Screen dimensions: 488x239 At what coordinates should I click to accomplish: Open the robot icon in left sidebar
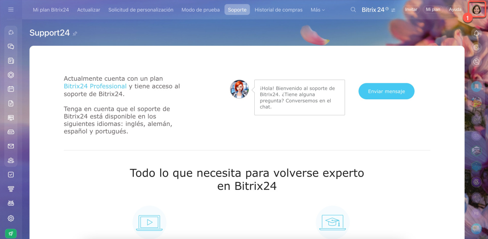11,203
